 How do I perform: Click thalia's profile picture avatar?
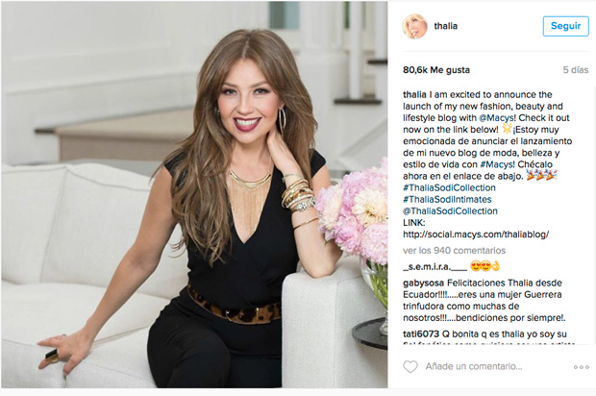[414, 26]
